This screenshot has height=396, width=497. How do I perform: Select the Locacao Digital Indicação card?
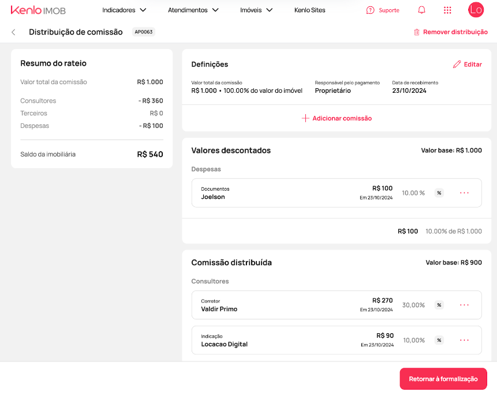[x=337, y=340]
